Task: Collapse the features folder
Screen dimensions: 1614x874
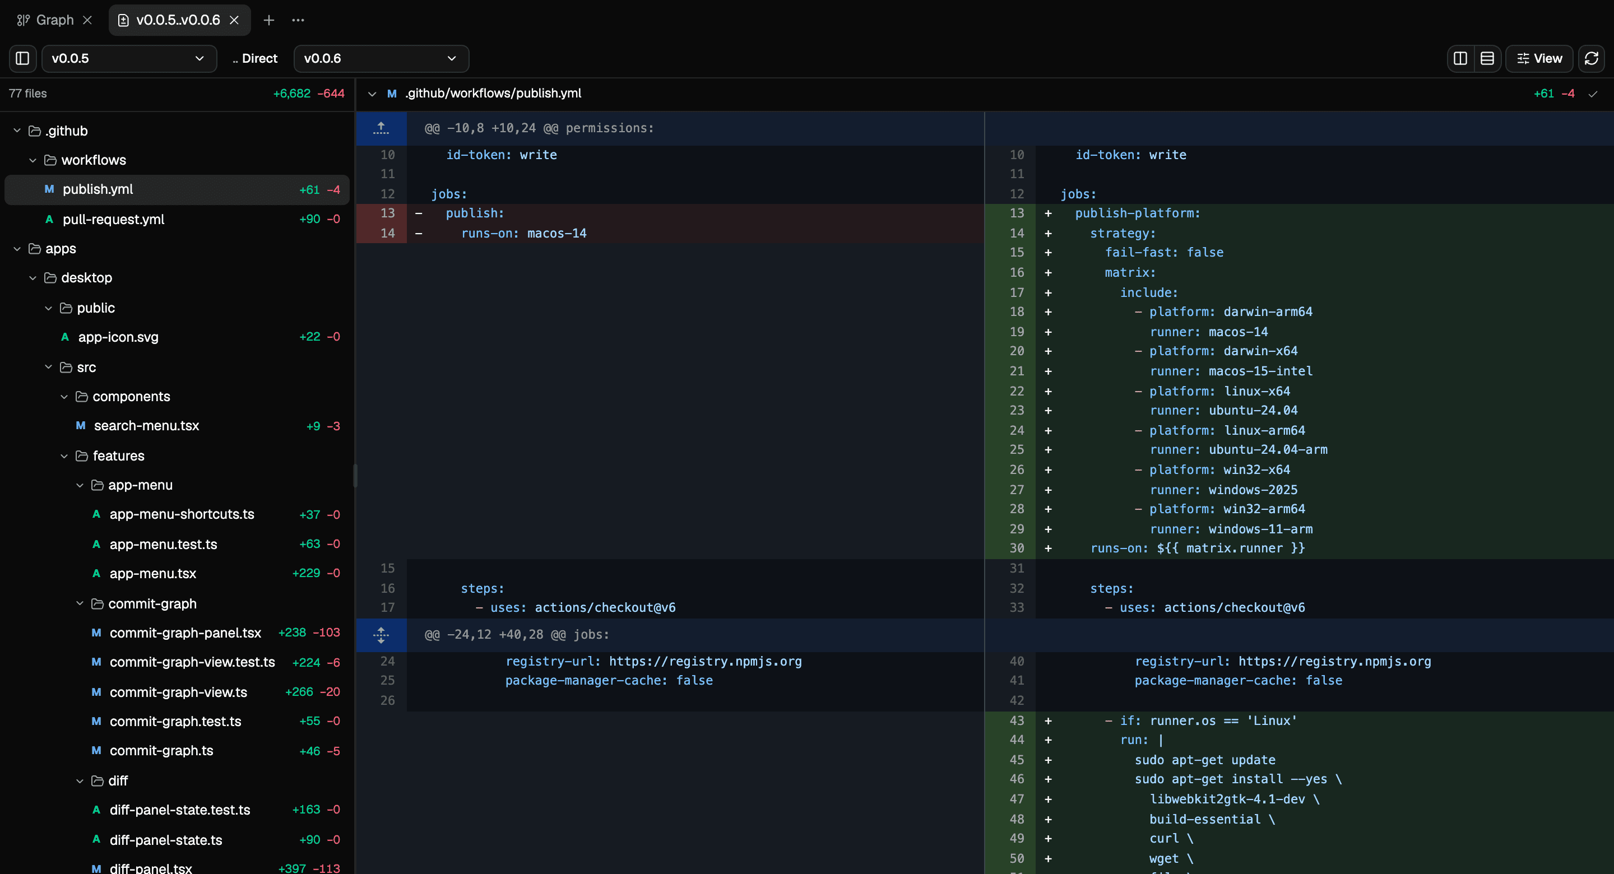Action: pos(64,456)
